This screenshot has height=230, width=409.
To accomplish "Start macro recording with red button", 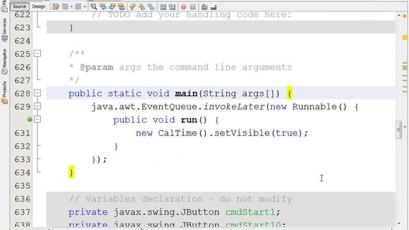I will tap(183, 7).
